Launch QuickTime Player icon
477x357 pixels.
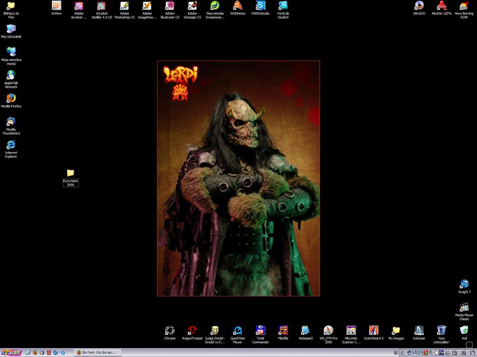point(238,335)
